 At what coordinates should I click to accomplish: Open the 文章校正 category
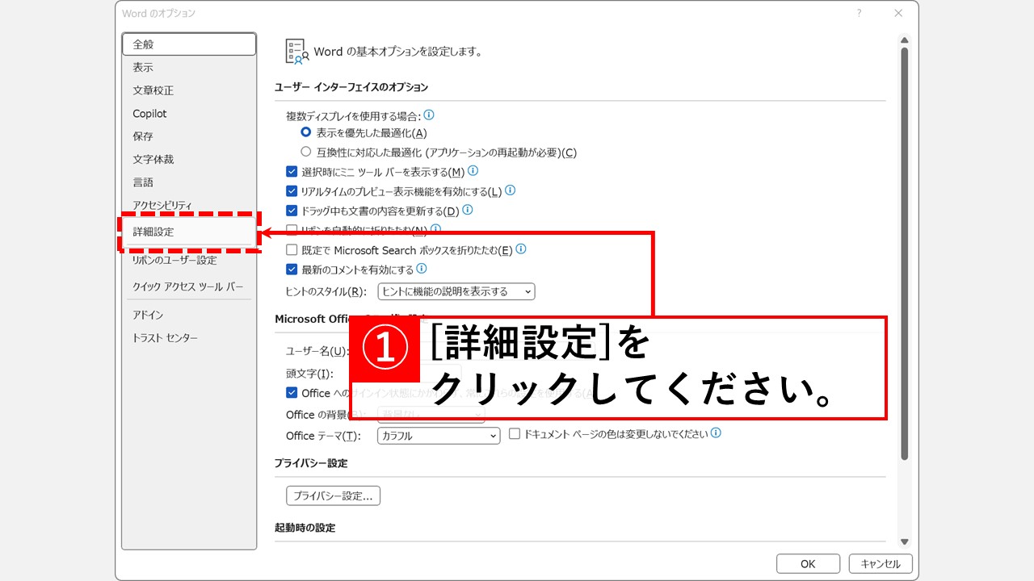[x=189, y=90]
